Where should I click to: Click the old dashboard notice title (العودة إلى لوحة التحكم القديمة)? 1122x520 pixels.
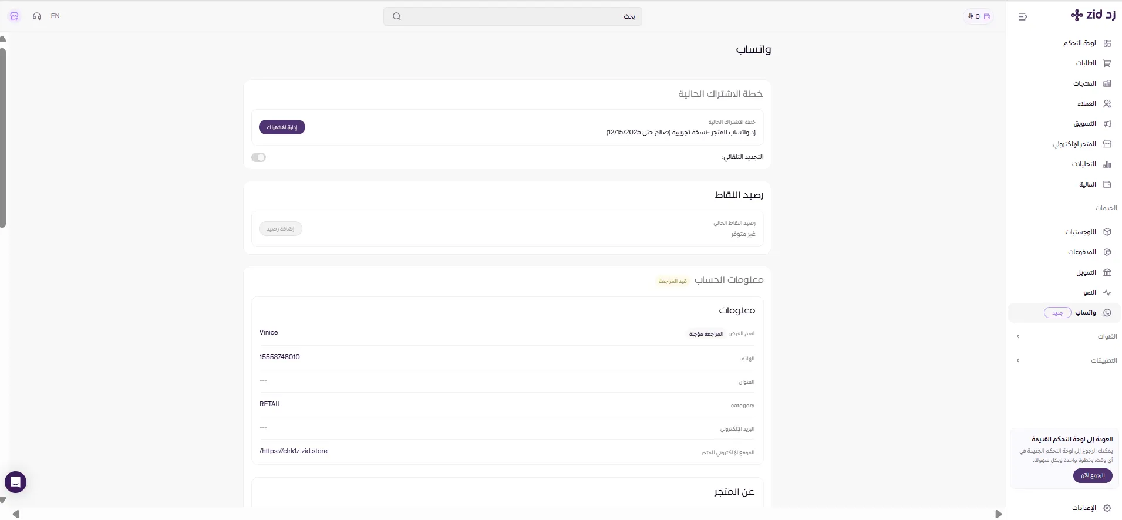(1072, 439)
